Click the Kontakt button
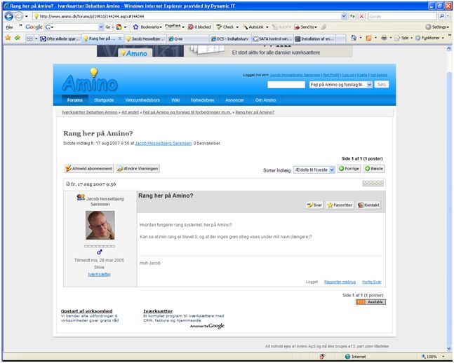This screenshot has height=363, width=454. click(368, 205)
